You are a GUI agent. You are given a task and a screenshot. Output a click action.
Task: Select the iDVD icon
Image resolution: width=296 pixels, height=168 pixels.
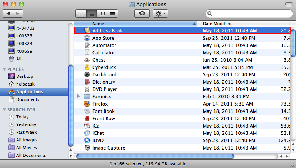[87, 140]
